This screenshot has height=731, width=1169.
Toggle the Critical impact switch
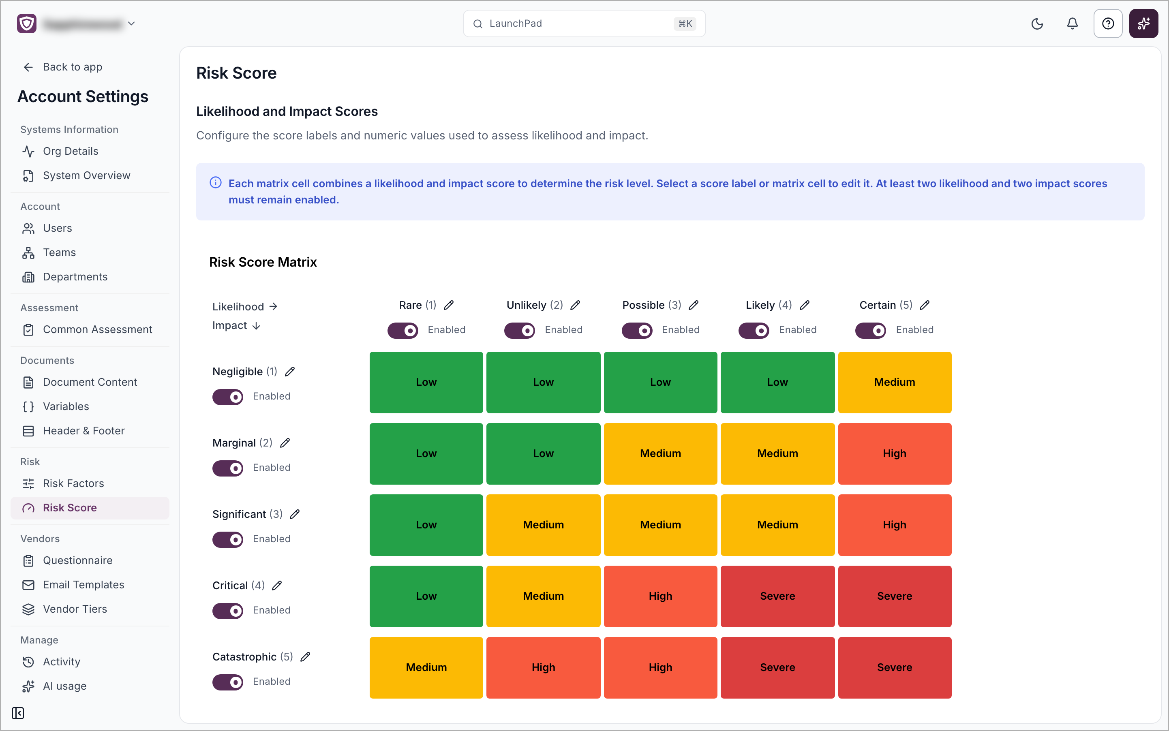click(x=228, y=611)
